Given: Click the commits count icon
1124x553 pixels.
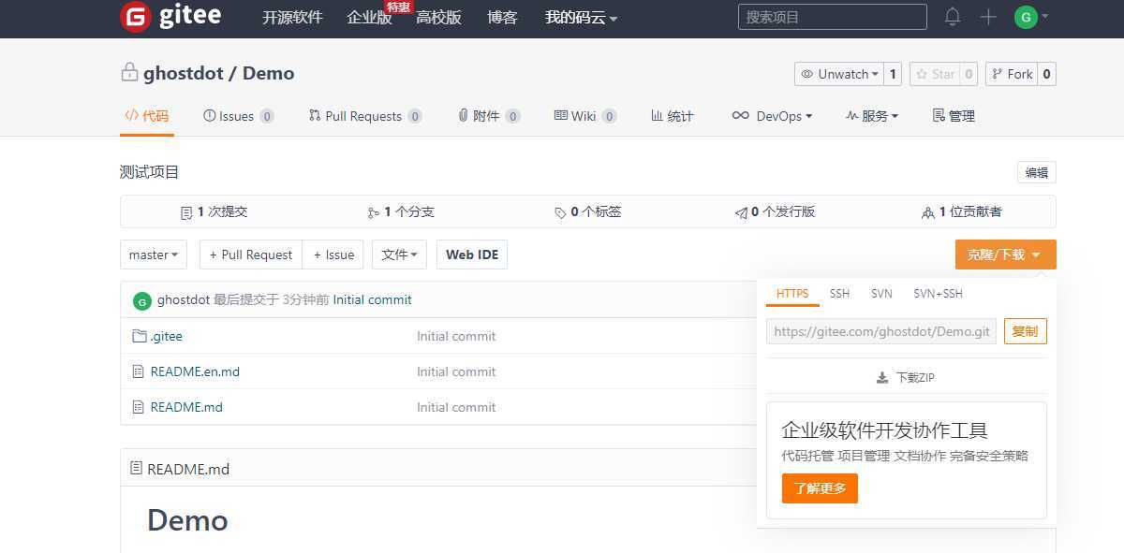Looking at the screenshot, I should click(x=186, y=212).
